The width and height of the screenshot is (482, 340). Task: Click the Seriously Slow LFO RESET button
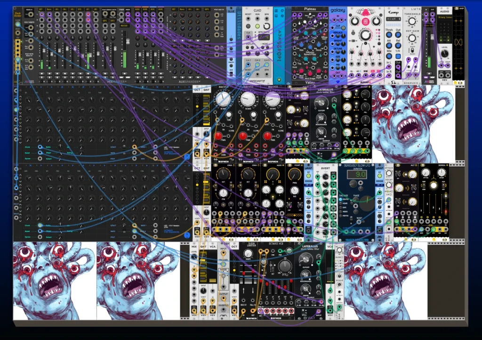pyautogui.click(x=363, y=222)
